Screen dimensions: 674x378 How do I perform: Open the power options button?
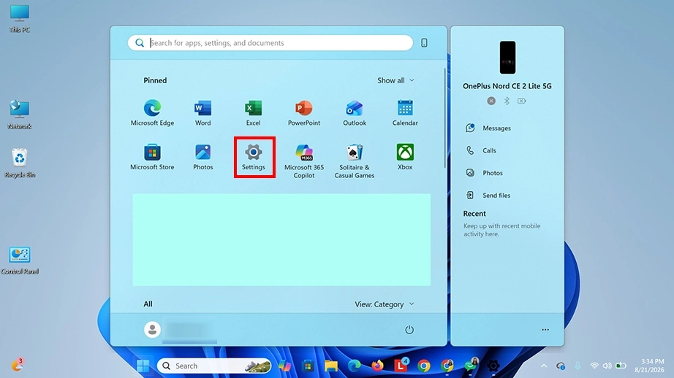pyautogui.click(x=409, y=330)
